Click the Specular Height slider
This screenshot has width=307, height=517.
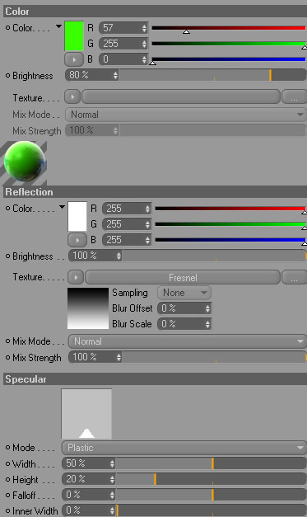coord(211,479)
